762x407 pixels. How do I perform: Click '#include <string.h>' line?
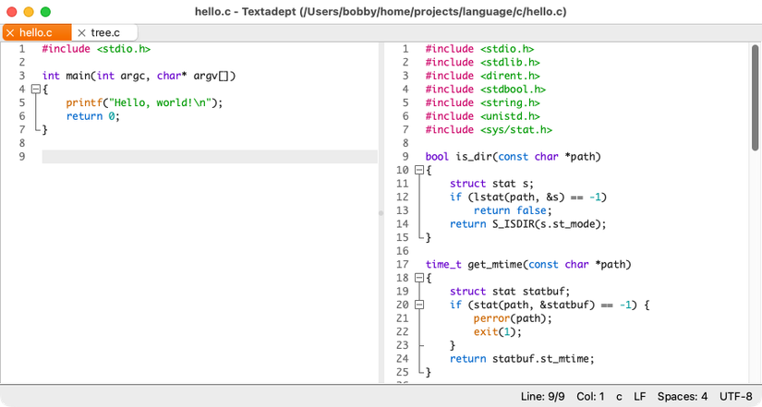[x=482, y=102]
